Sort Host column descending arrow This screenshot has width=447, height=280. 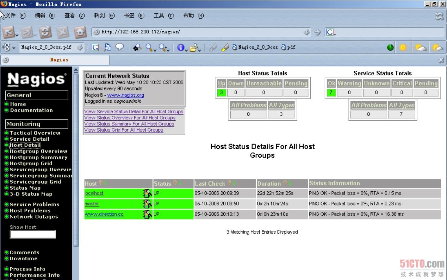pos(105,183)
